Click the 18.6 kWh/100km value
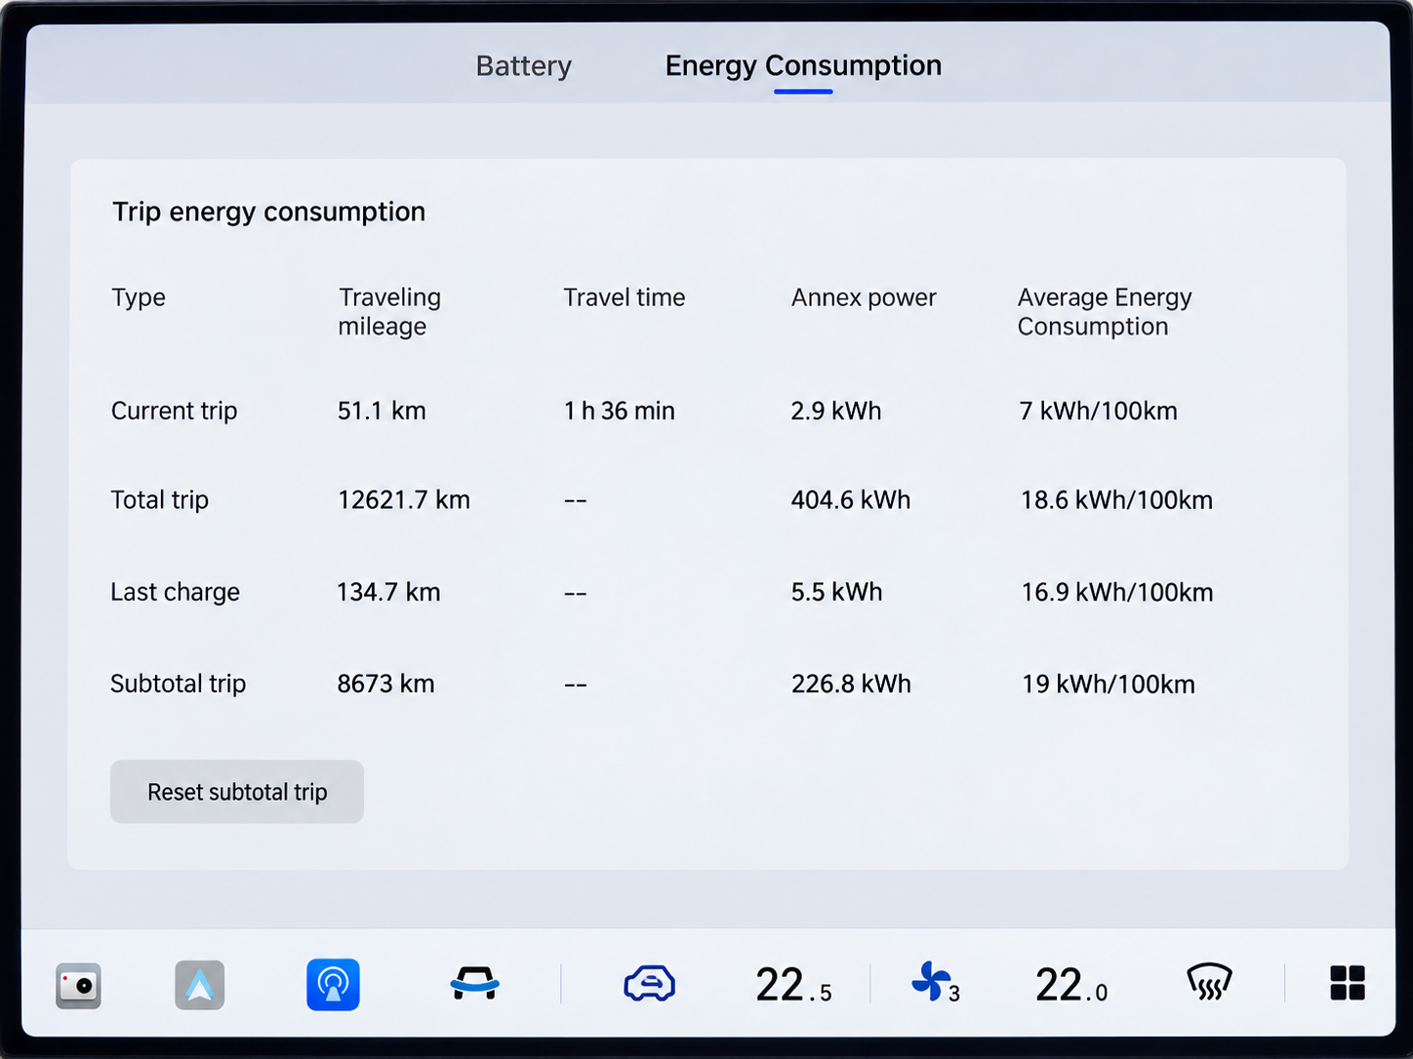The width and height of the screenshot is (1413, 1059). tap(1117, 500)
